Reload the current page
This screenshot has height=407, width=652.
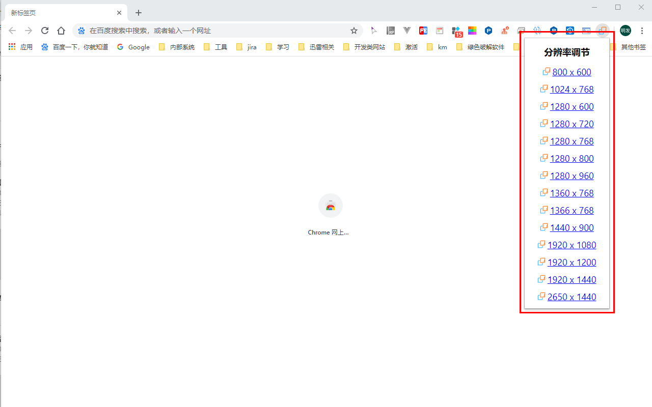[45, 31]
